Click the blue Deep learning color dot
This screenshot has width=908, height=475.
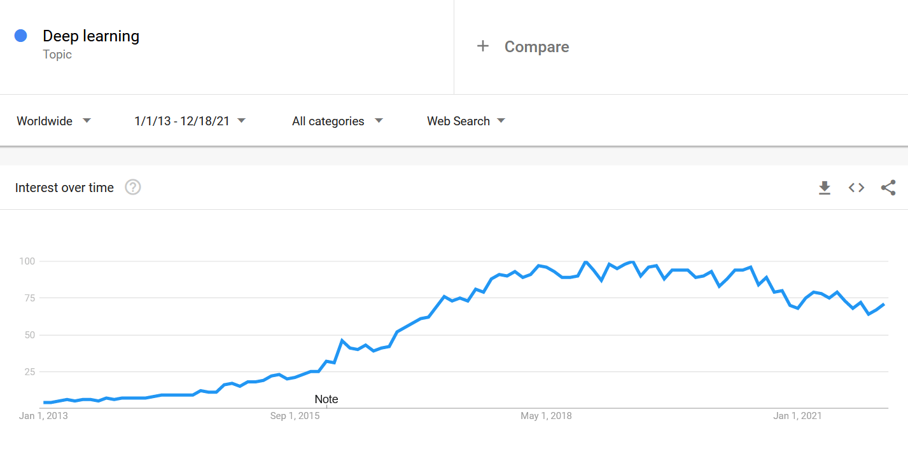click(20, 36)
